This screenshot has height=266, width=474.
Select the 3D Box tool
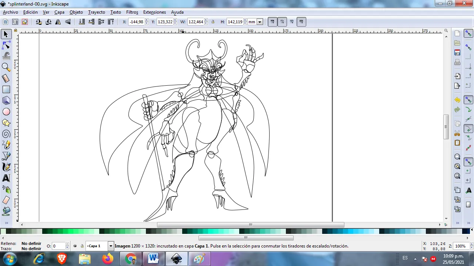point(6,100)
